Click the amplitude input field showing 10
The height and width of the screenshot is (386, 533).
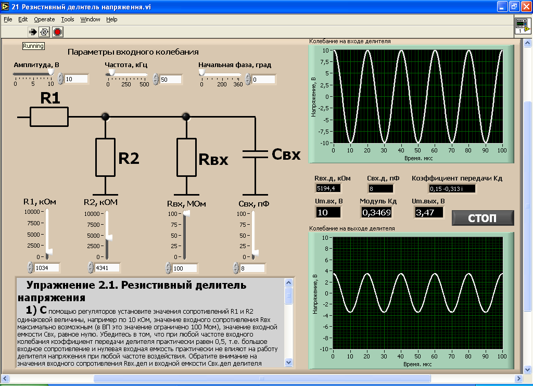[77, 79]
